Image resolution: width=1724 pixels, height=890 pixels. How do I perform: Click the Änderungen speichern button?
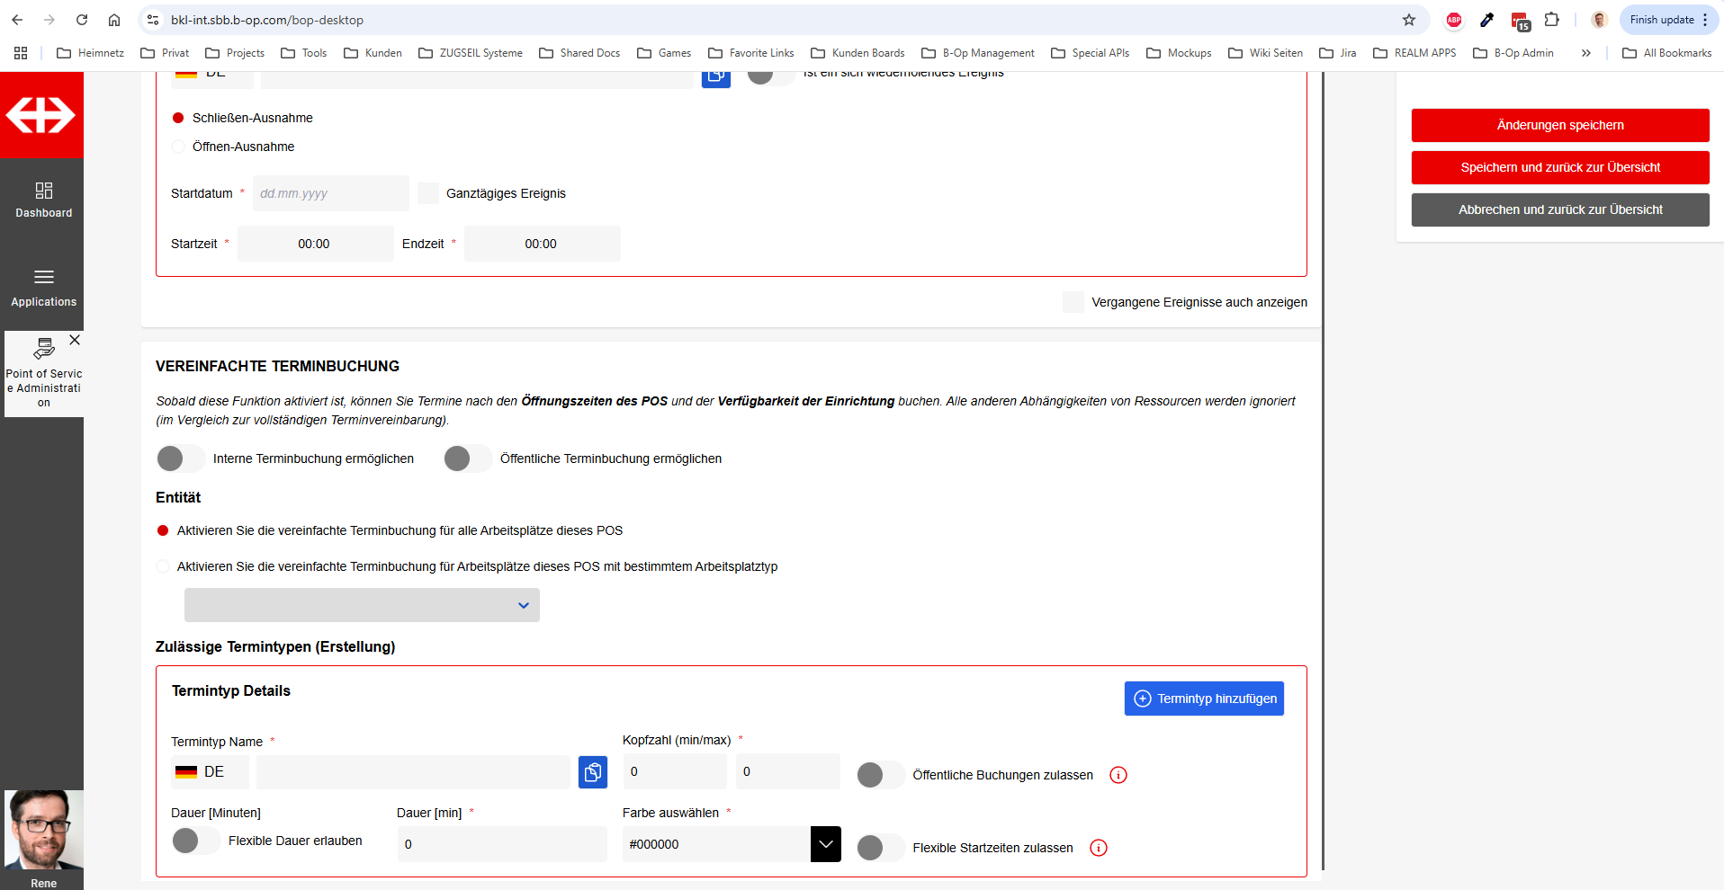click(1560, 125)
